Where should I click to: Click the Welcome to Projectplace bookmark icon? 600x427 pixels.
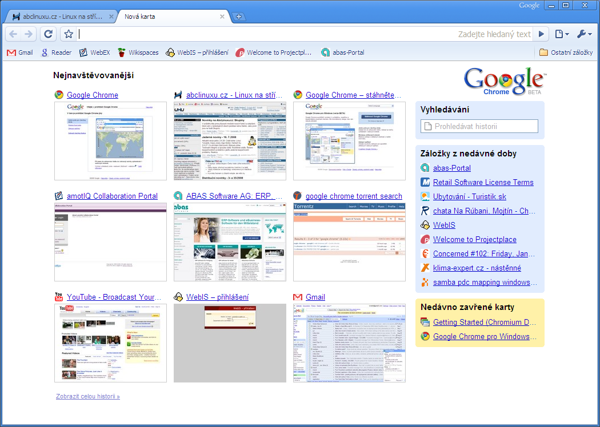pos(240,52)
